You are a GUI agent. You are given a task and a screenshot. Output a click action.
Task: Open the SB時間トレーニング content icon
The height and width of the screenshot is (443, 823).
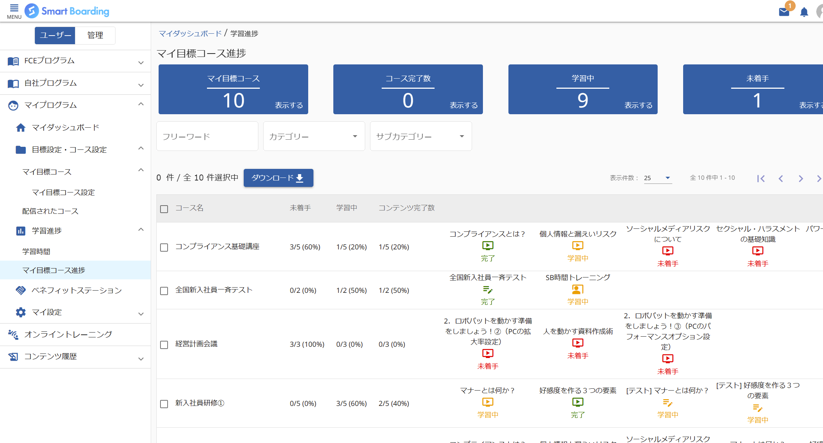pos(577,289)
